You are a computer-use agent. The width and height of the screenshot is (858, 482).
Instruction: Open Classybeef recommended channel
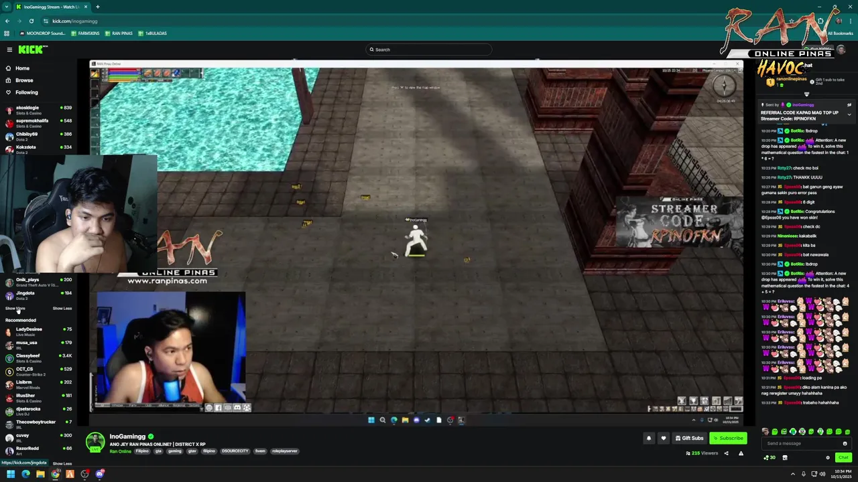(38, 358)
